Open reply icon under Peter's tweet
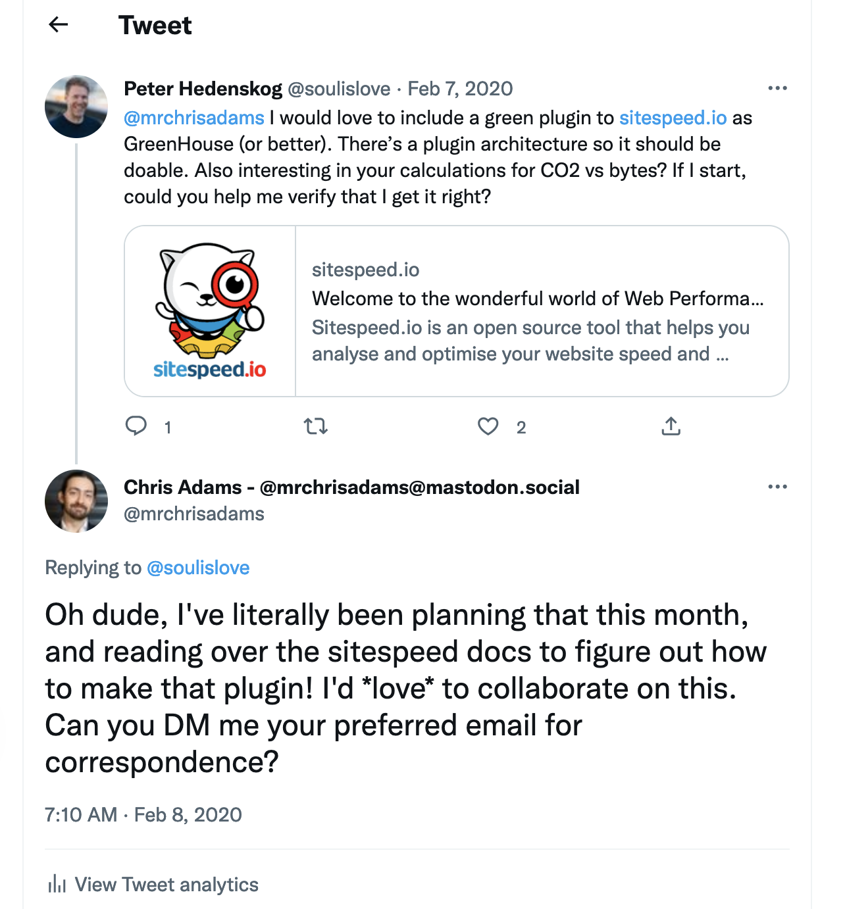The width and height of the screenshot is (845, 909). pyautogui.click(x=136, y=426)
